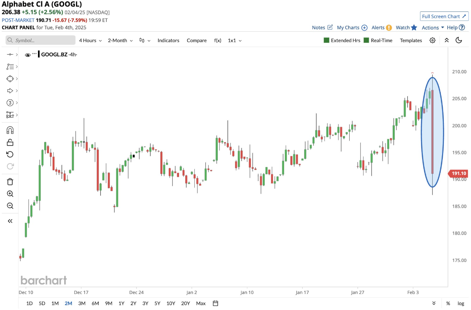Switch to dark mode
Viewport: 471px width, 310px height.
coord(459,40)
